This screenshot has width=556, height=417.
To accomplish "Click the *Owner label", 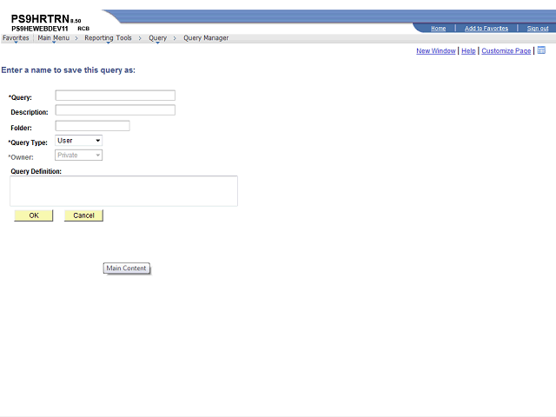I will pos(21,157).
